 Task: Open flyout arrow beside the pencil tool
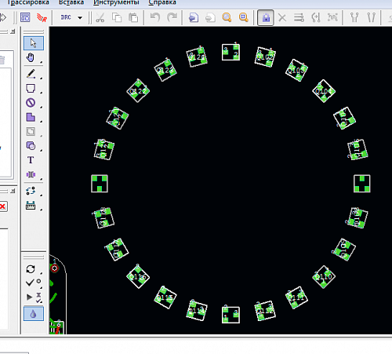pos(42,78)
